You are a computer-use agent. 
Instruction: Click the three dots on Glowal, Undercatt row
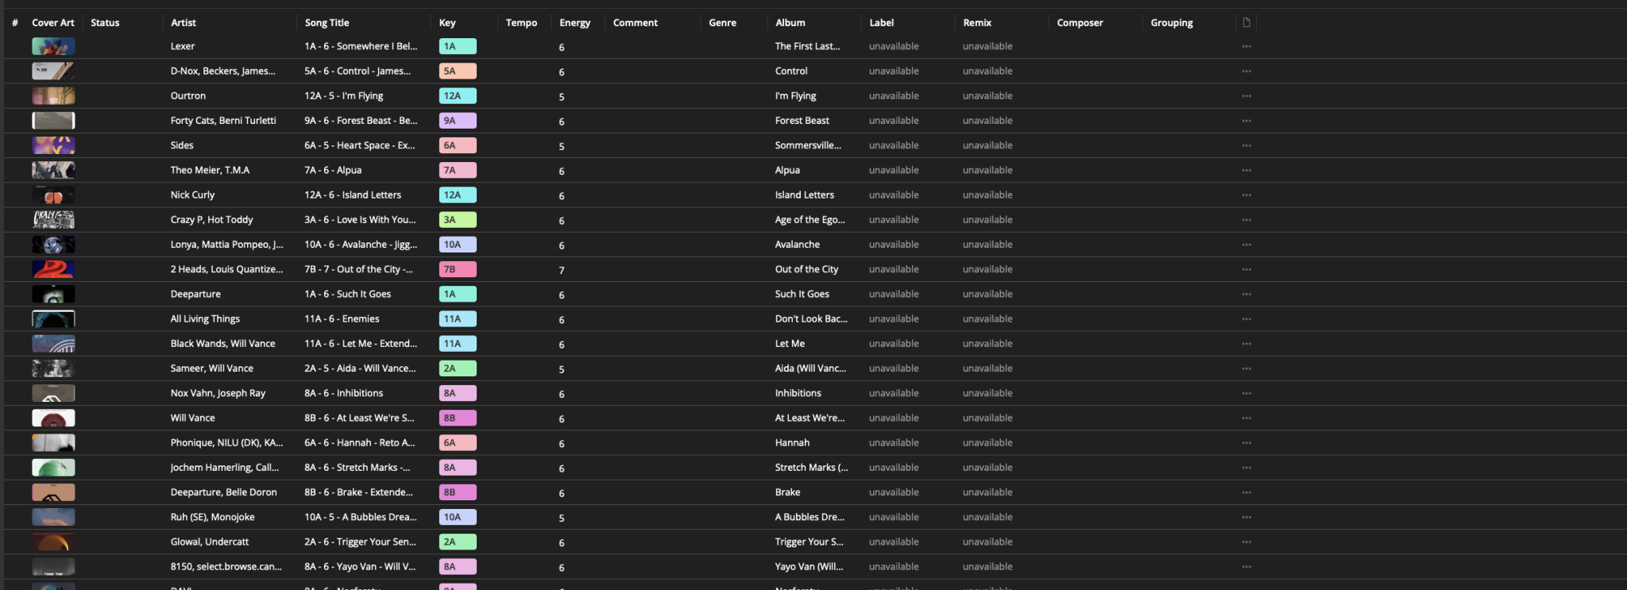[1246, 542]
